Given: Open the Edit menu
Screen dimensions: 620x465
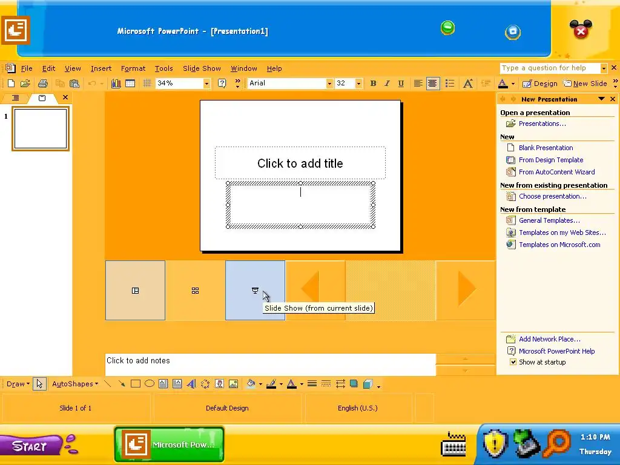Looking at the screenshot, I should click(x=48, y=68).
